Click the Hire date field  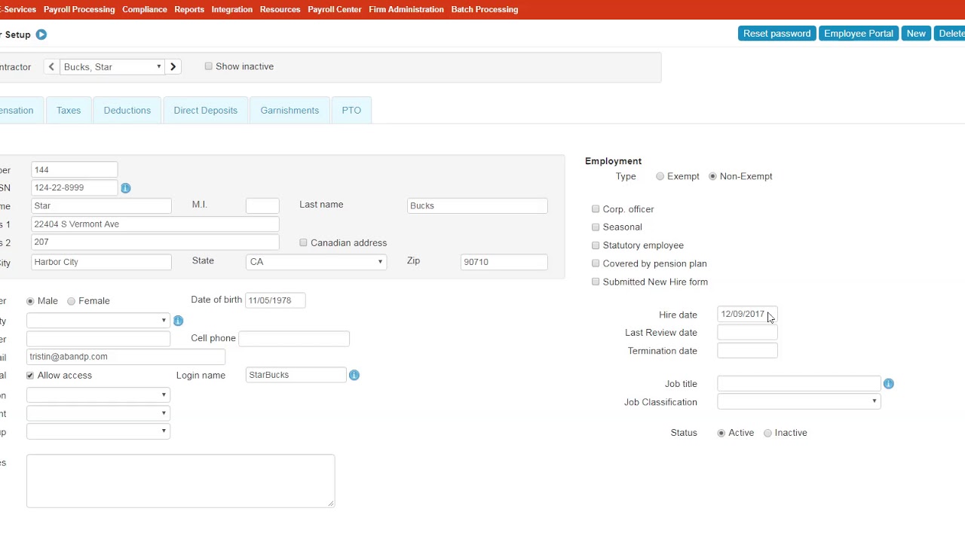point(747,314)
